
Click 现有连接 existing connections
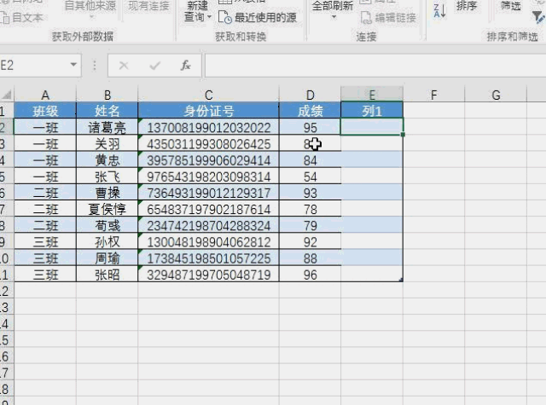coord(148,6)
